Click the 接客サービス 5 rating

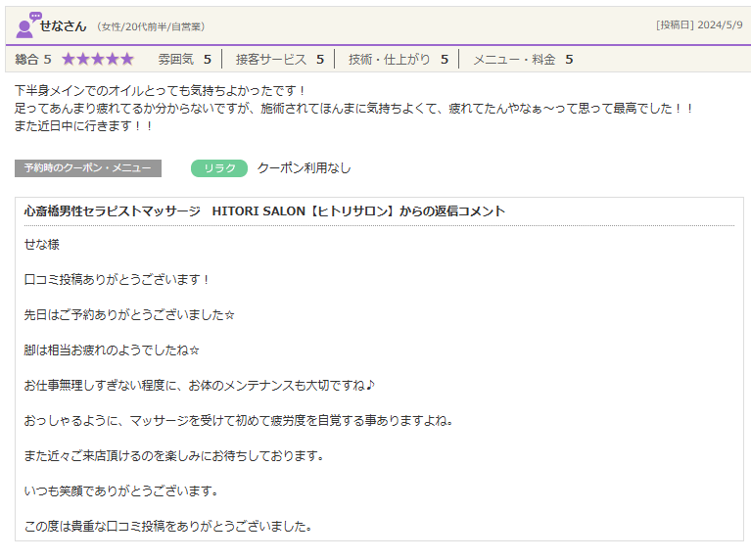(x=280, y=59)
